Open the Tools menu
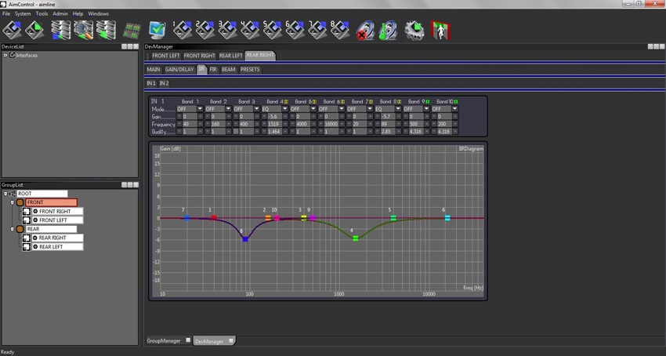 [42, 13]
